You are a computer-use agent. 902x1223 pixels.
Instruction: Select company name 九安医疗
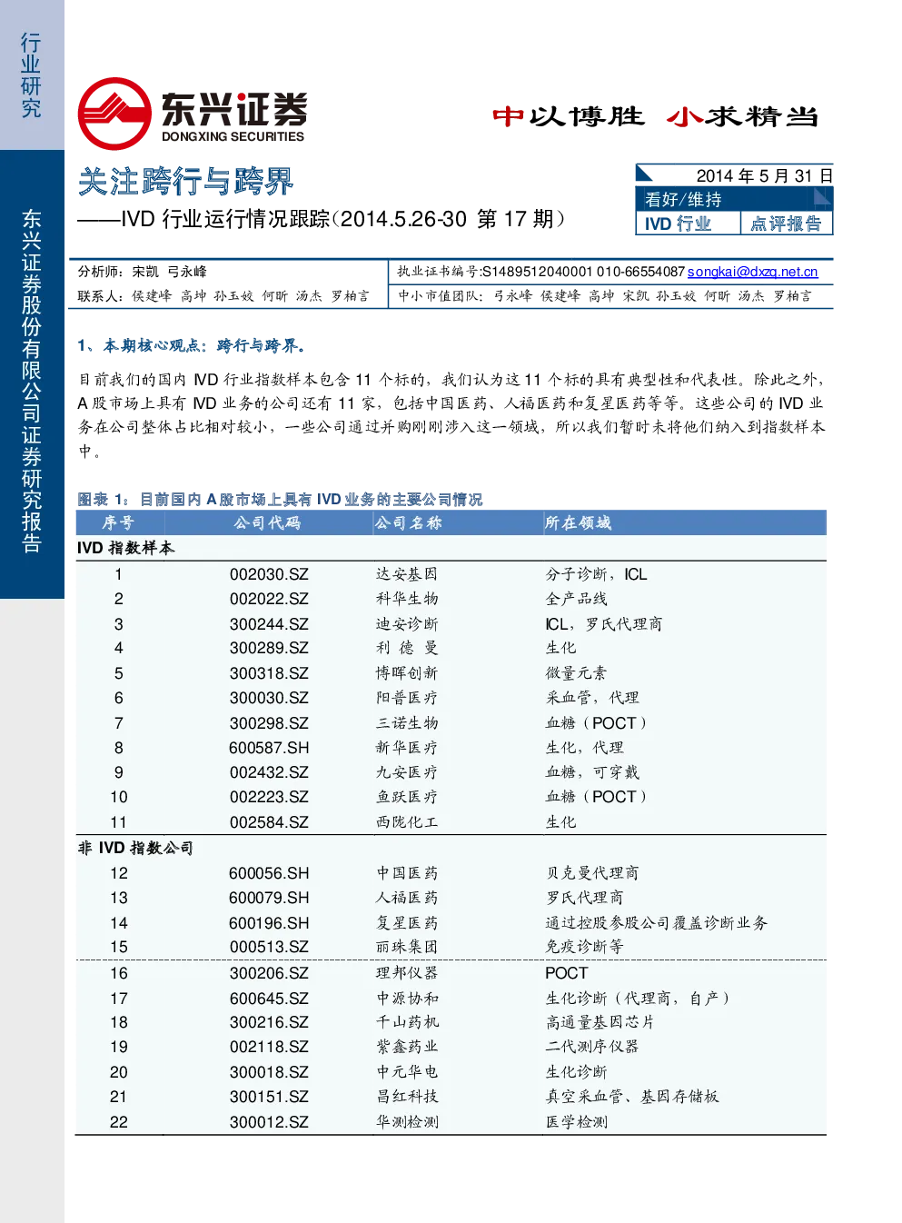(407, 772)
